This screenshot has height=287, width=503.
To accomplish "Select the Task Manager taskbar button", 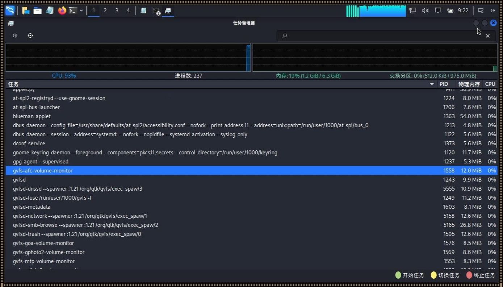I will pos(168,11).
